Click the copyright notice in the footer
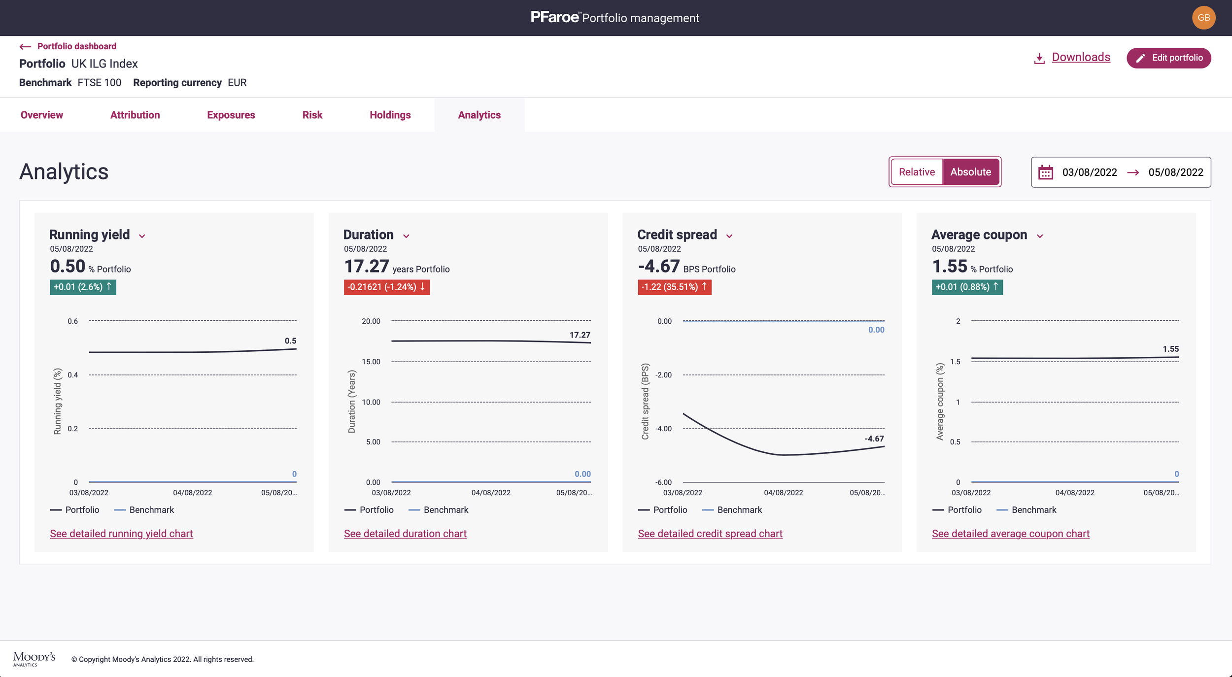1232x677 pixels. click(x=163, y=659)
